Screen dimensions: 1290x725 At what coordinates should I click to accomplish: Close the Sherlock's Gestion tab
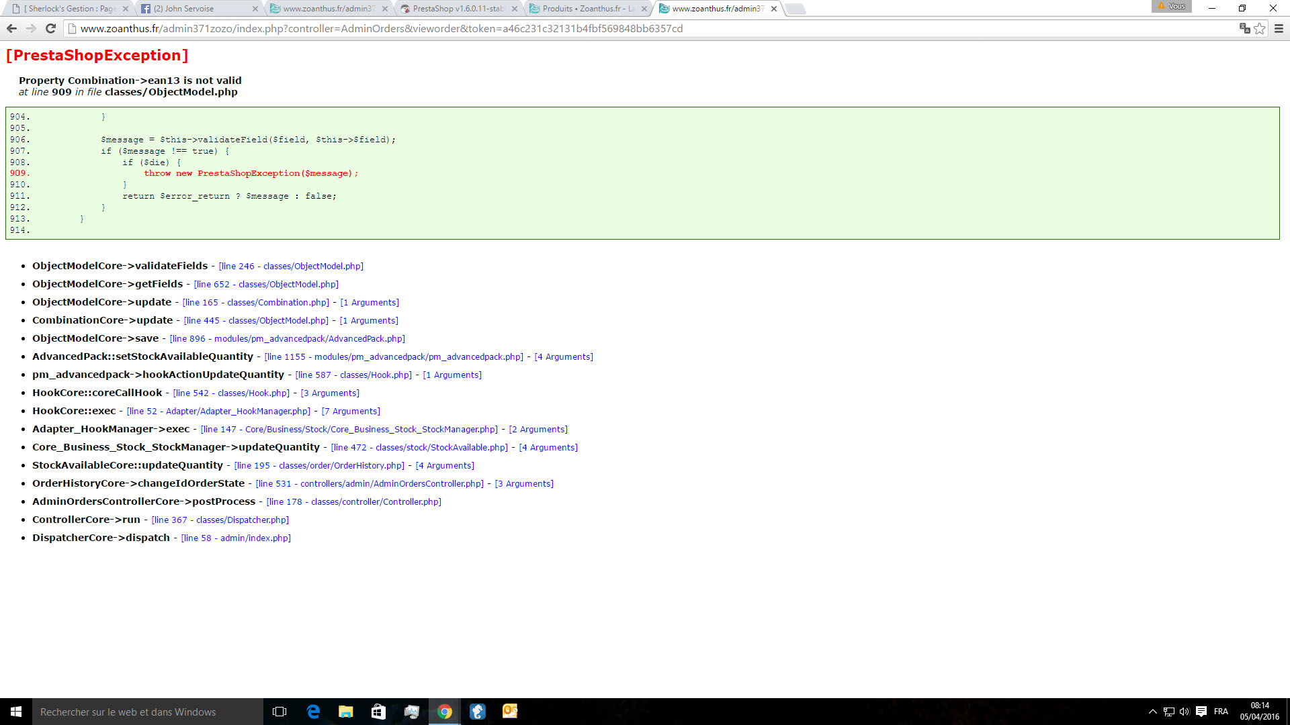(125, 9)
